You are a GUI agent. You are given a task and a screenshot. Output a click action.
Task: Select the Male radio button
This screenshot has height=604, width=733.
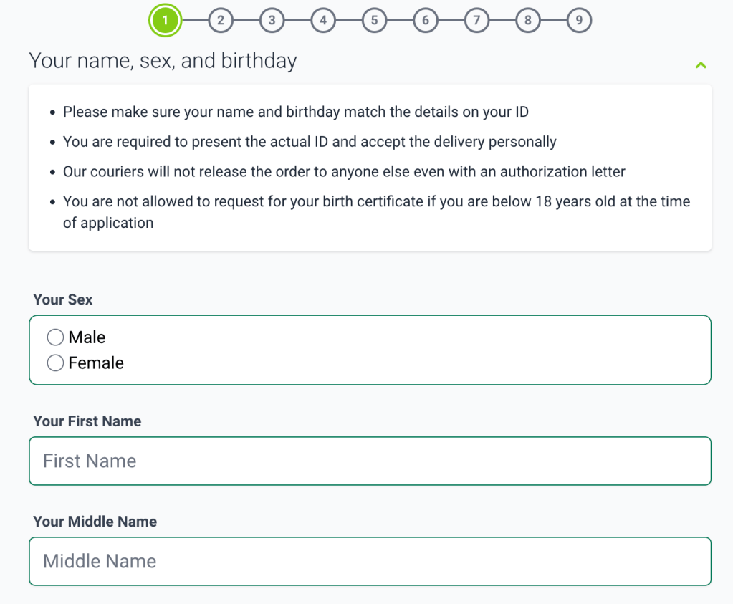55,337
